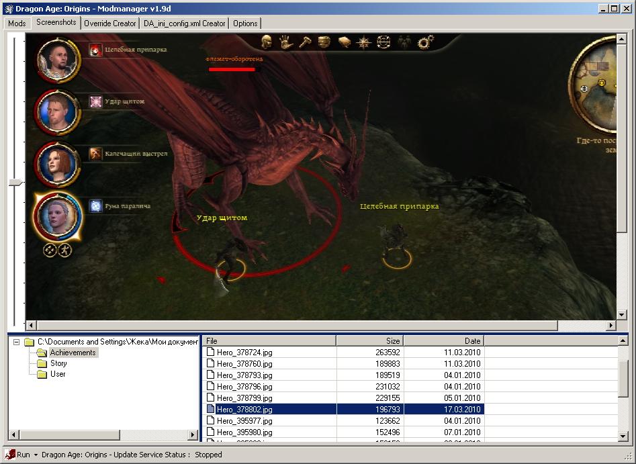The width and height of the screenshot is (636, 464).
Task: Click image viewer scroll up arrow
Action: [621, 39]
